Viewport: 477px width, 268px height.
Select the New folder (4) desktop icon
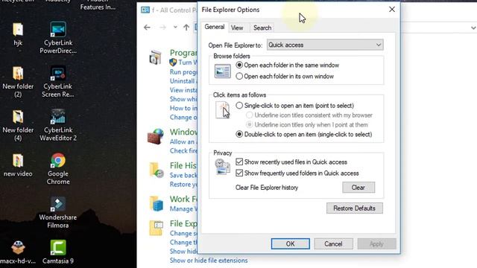pyautogui.click(x=18, y=117)
